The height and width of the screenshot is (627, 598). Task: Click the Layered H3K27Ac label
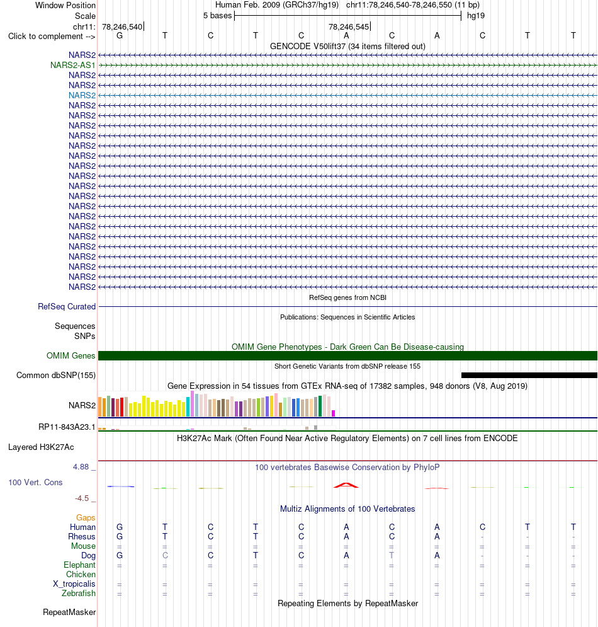click(x=41, y=447)
